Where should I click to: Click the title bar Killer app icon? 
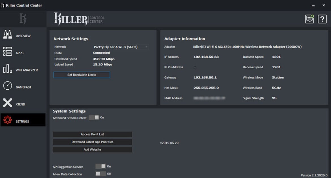pos(3,5)
